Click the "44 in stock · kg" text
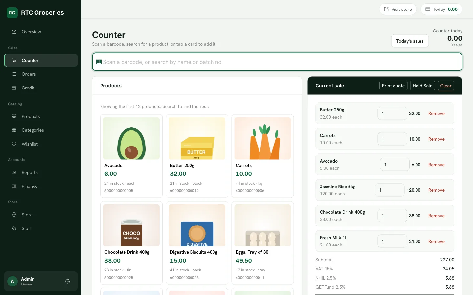The image size is (473, 295). (x=249, y=183)
